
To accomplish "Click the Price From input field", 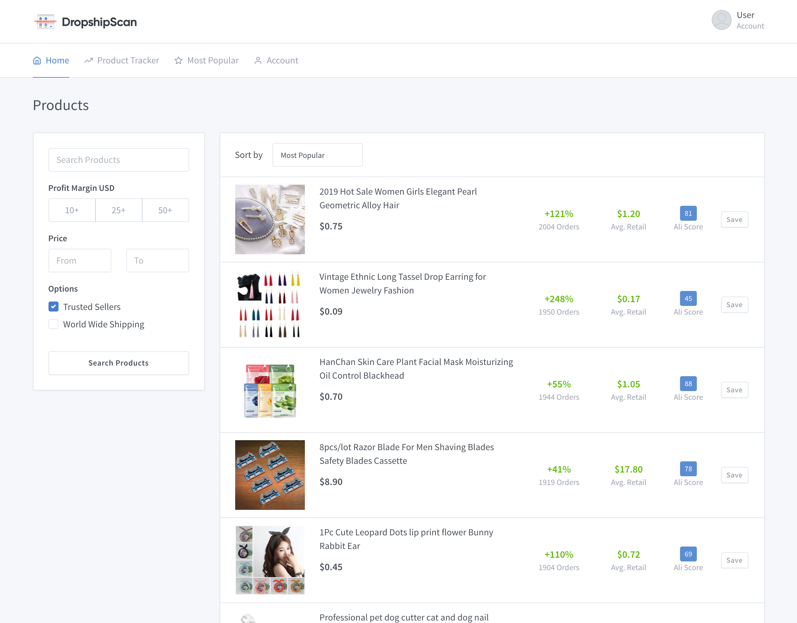I will coord(80,261).
